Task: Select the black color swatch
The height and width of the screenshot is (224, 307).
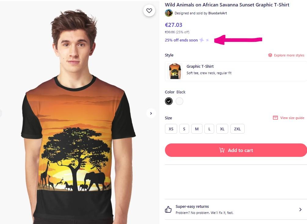Action: tap(169, 101)
